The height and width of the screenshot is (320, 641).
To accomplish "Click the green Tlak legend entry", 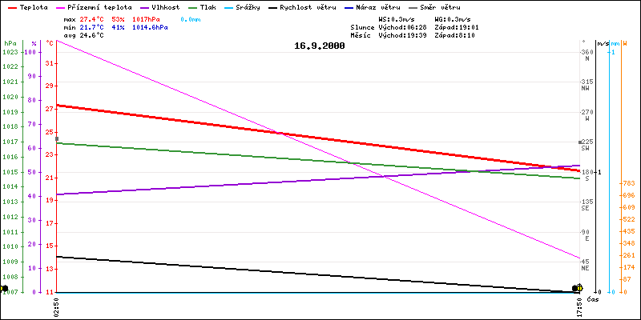I will [210, 6].
